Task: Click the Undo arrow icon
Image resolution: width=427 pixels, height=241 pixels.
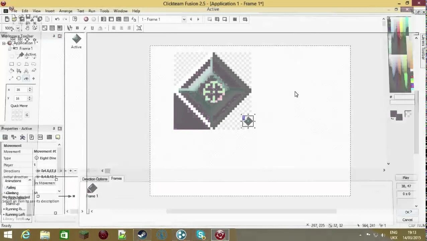Action: coord(57,19)
